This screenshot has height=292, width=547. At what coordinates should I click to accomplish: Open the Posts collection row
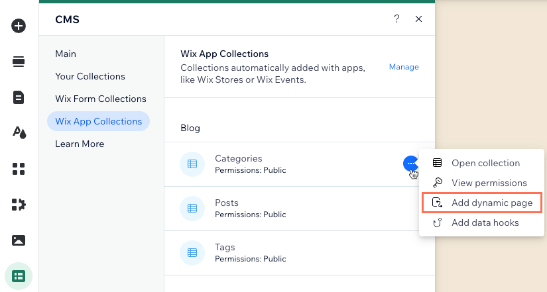[x=299, y=209]
